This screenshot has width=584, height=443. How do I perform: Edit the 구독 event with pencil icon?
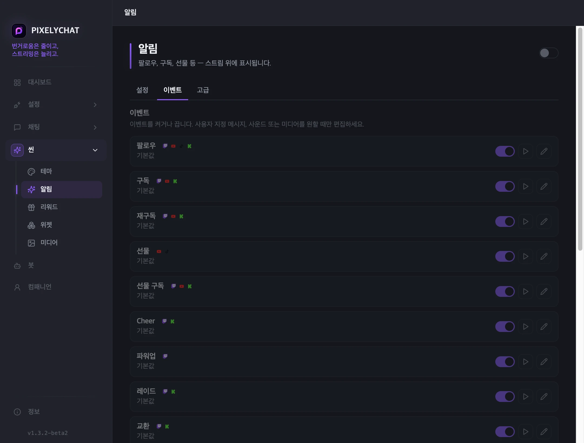tap(544, 186)
